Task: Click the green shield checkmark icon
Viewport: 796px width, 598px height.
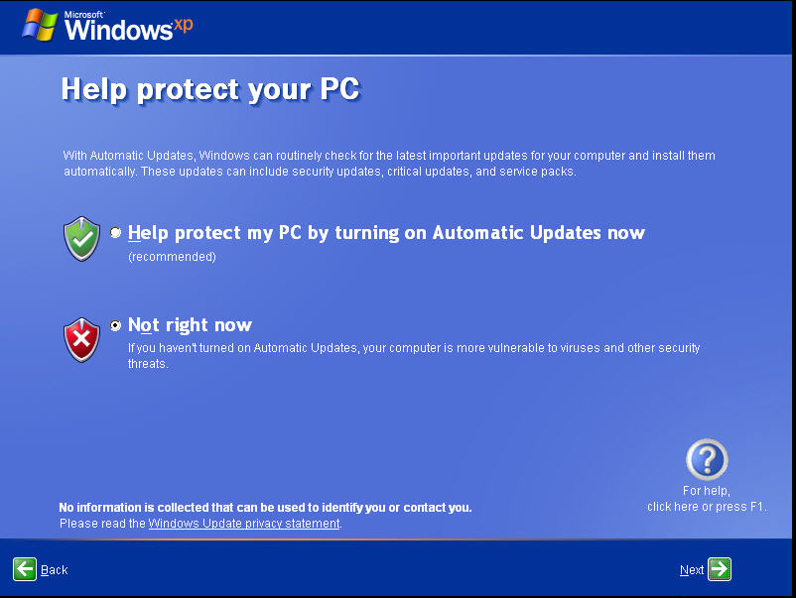Action: tap(81, 239)
